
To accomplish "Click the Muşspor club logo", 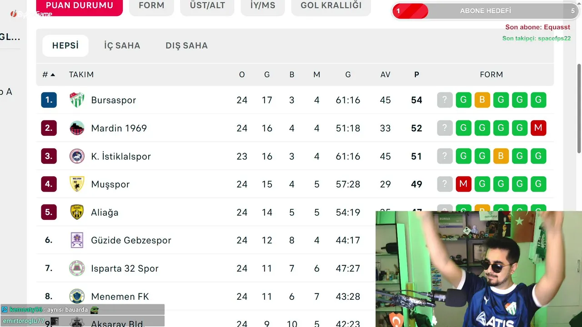I will coord(77,184).
